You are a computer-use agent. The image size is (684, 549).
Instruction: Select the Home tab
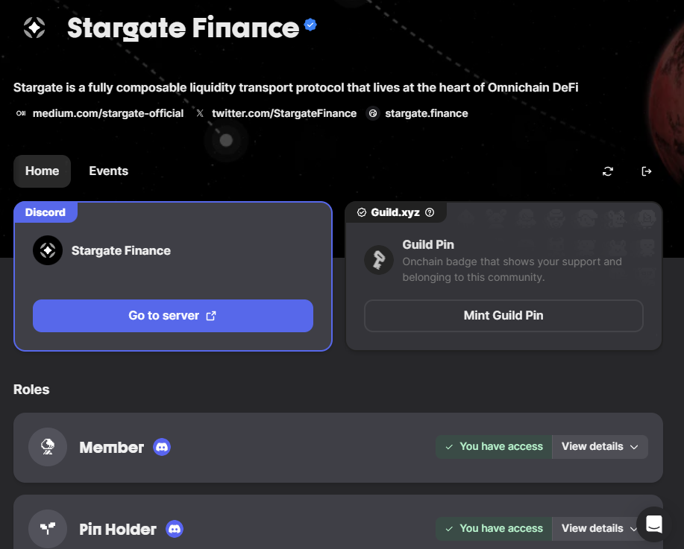point(42,171)
